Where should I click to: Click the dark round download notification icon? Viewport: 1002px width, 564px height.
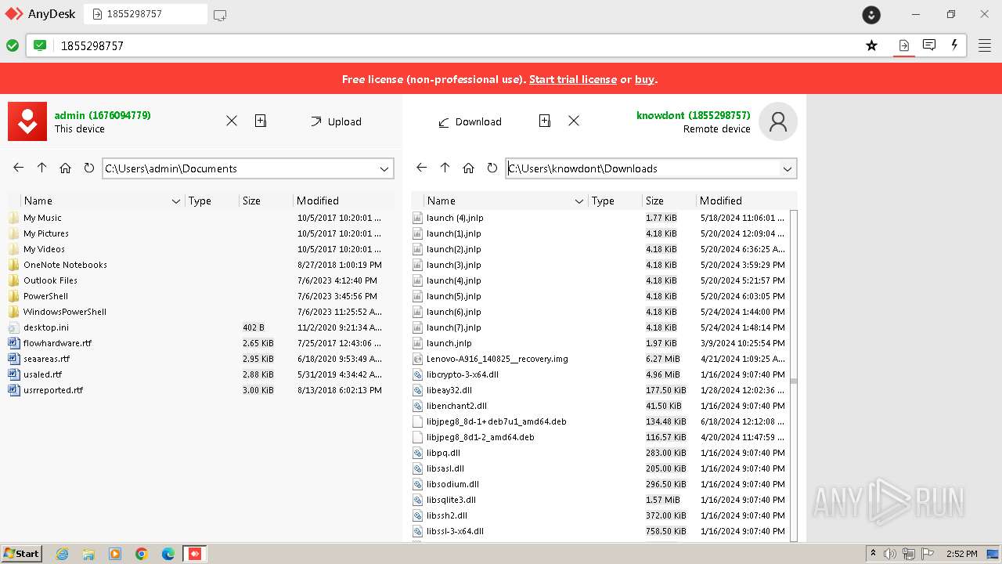click(x=871, y=14)
